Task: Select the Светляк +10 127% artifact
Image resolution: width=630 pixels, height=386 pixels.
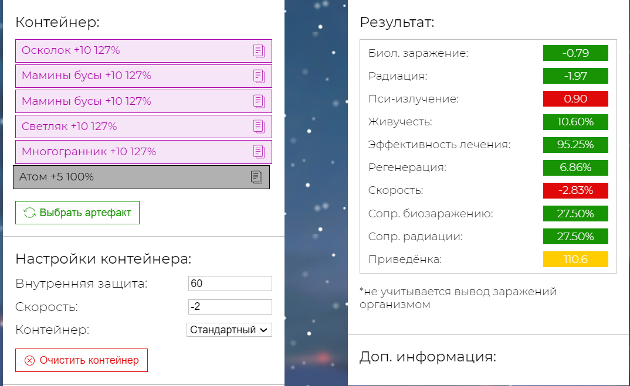Action: pyautogui.click(x=117, y=127)
